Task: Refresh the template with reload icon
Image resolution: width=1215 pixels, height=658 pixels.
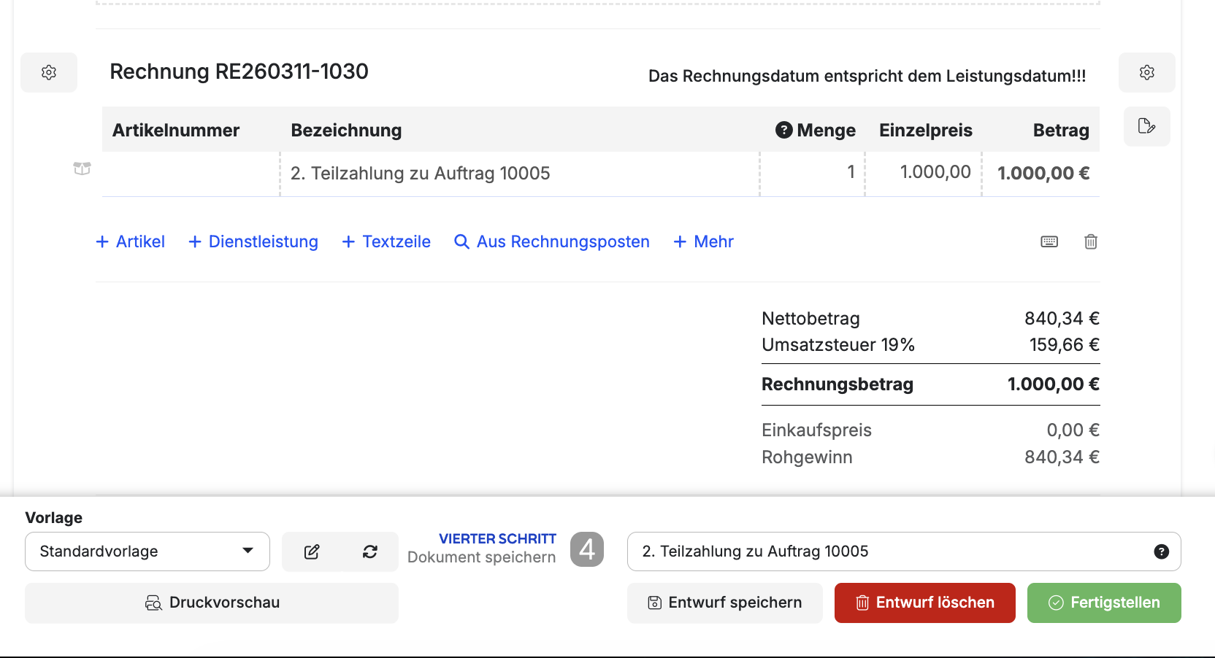Action: pos(370,551)
